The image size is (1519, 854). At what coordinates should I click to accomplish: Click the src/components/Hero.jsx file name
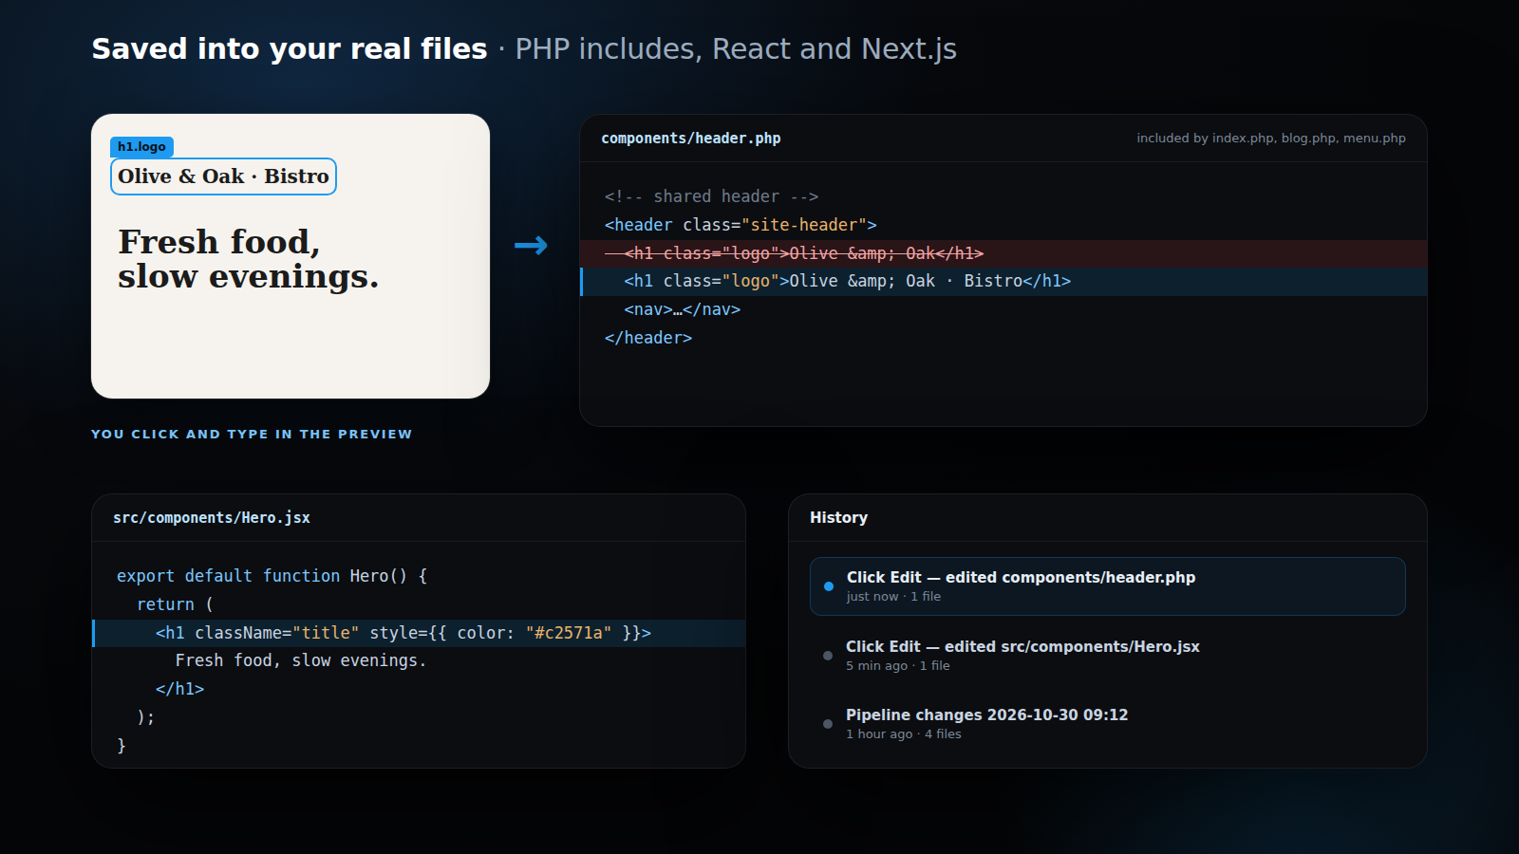(x=212, y=518)
